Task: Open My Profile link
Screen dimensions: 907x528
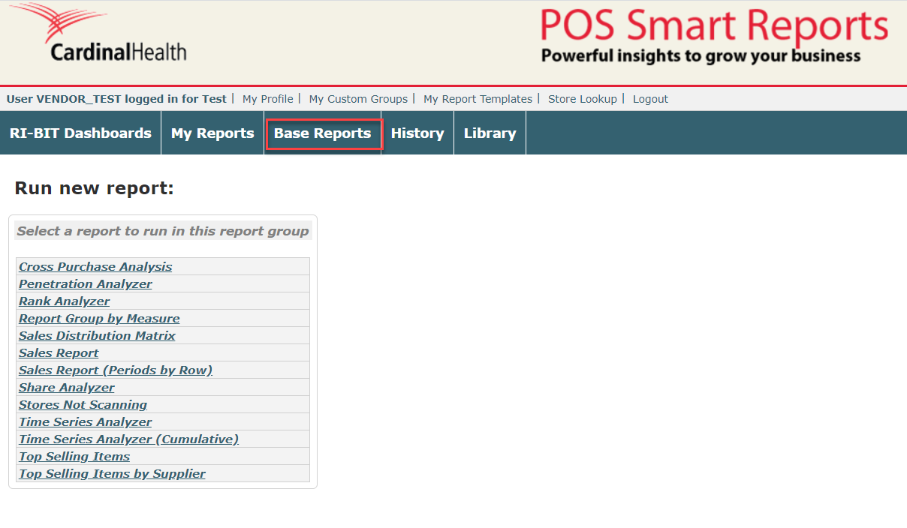Action: (267, 99)
